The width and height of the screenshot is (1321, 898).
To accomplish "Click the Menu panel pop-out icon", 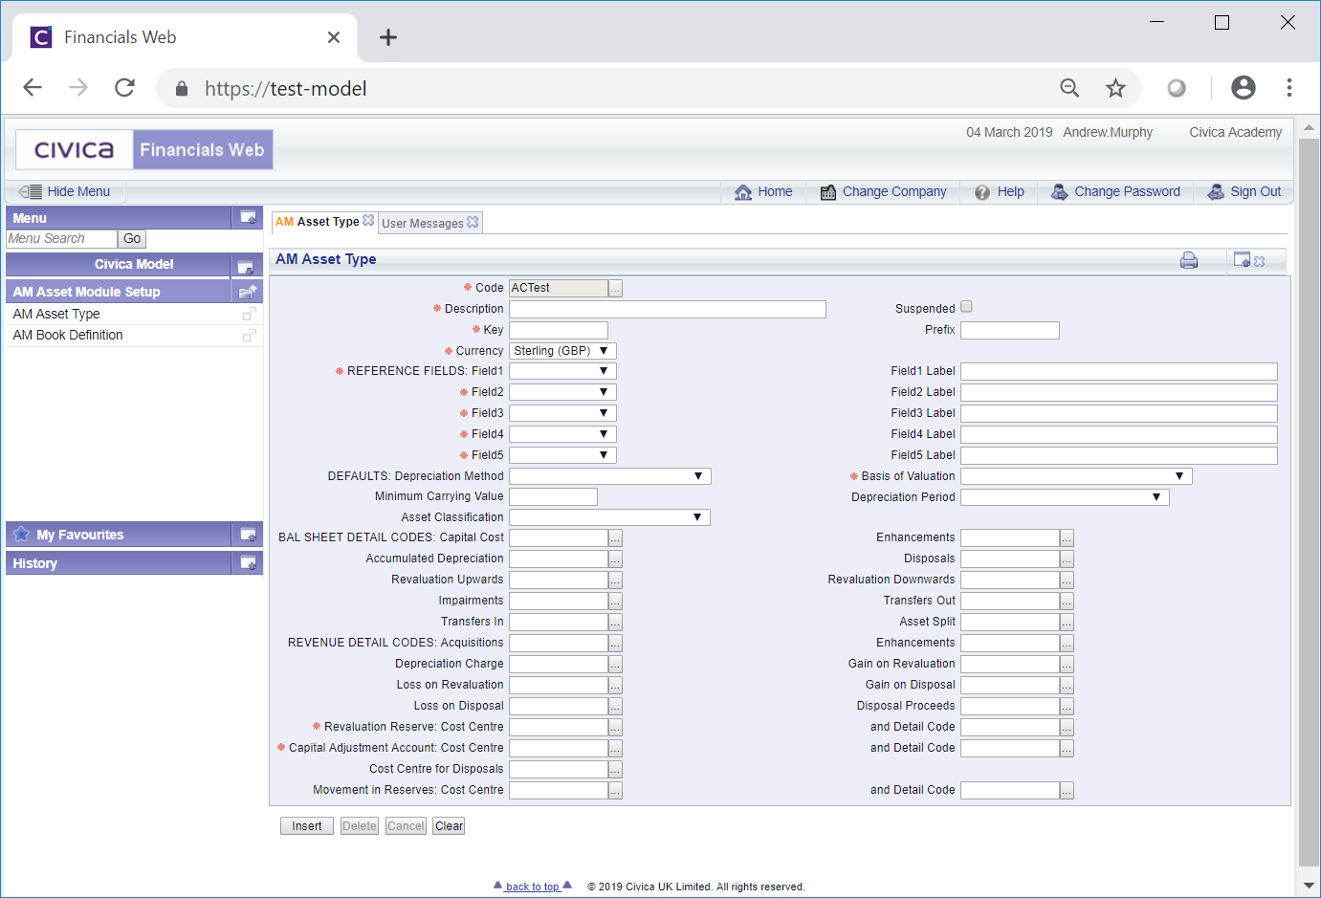I will click(248, 218).
